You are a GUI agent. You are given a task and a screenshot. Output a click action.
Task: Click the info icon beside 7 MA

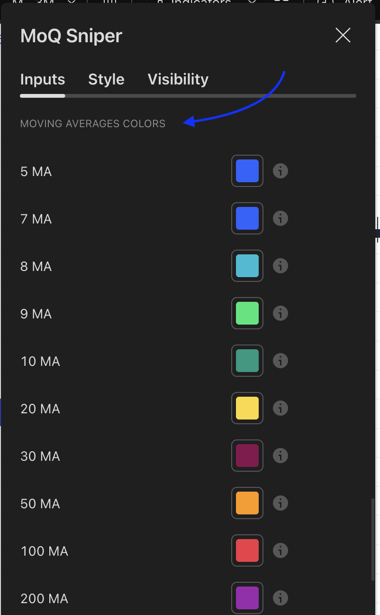tap(280, 218)
